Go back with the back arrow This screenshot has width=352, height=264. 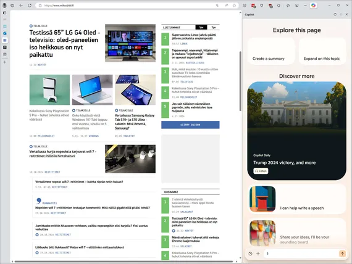tap(21, 6)
